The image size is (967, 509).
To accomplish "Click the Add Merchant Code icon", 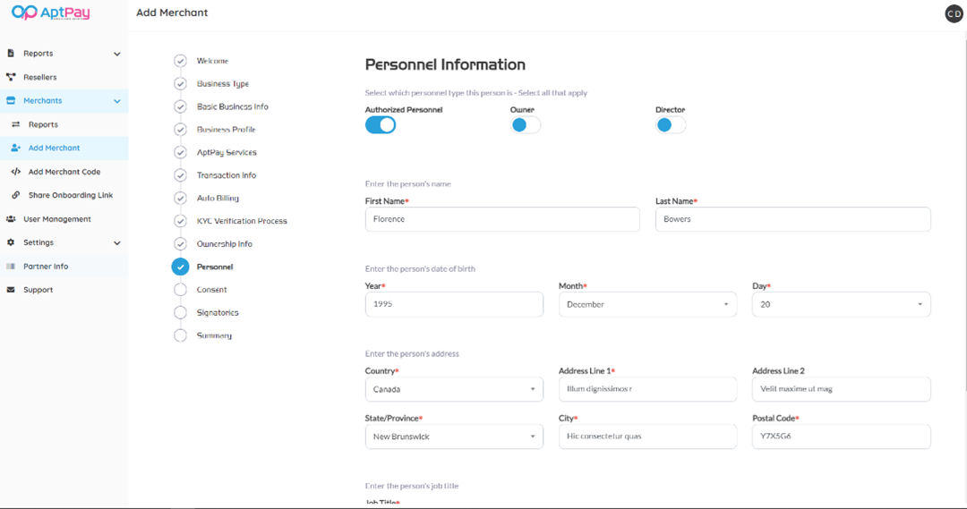I will [16, 172].
